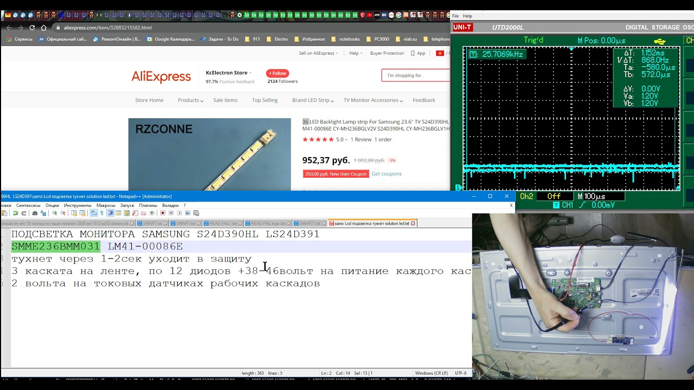The image size is (694, 390).
Task: Expand the TV Monitor Accessories dropdown
Action: point(373,100)
